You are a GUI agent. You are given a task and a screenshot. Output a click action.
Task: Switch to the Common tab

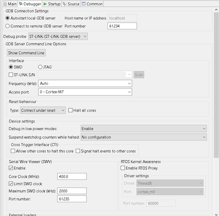[x=92, y=4]
